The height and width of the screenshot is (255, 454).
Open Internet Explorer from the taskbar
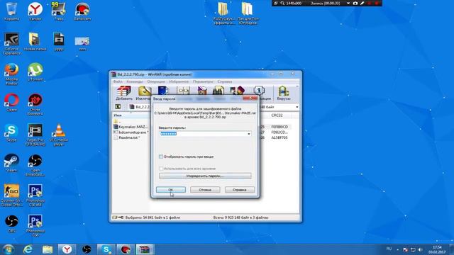pyautogui.click(x=28, y=249)
